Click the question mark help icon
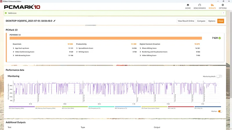This screenshot has width=232, height=130. tap(223, 13)
